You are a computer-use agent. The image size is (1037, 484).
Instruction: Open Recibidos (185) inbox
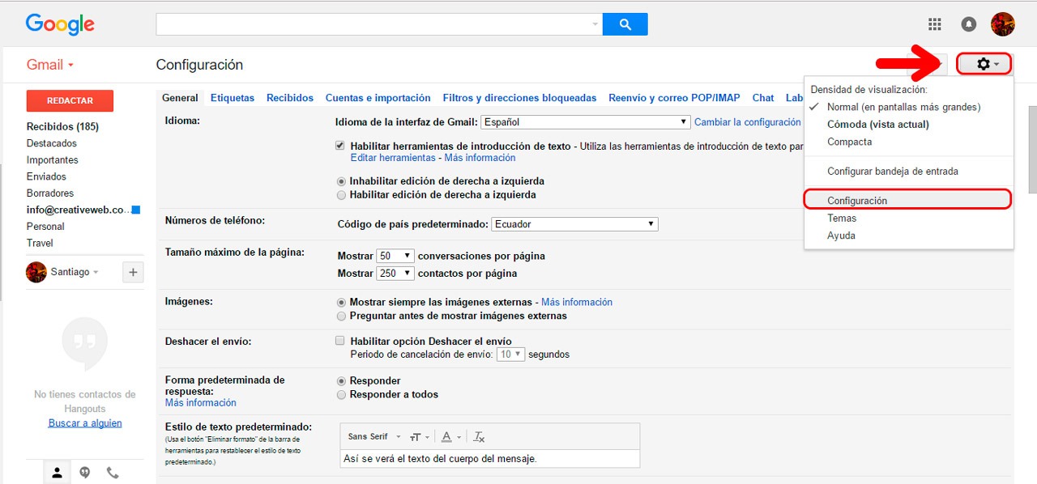62,127
